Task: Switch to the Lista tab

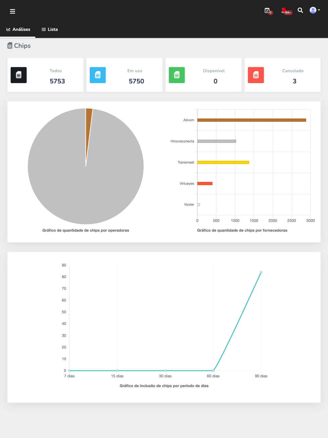Action: coord(50,29)
